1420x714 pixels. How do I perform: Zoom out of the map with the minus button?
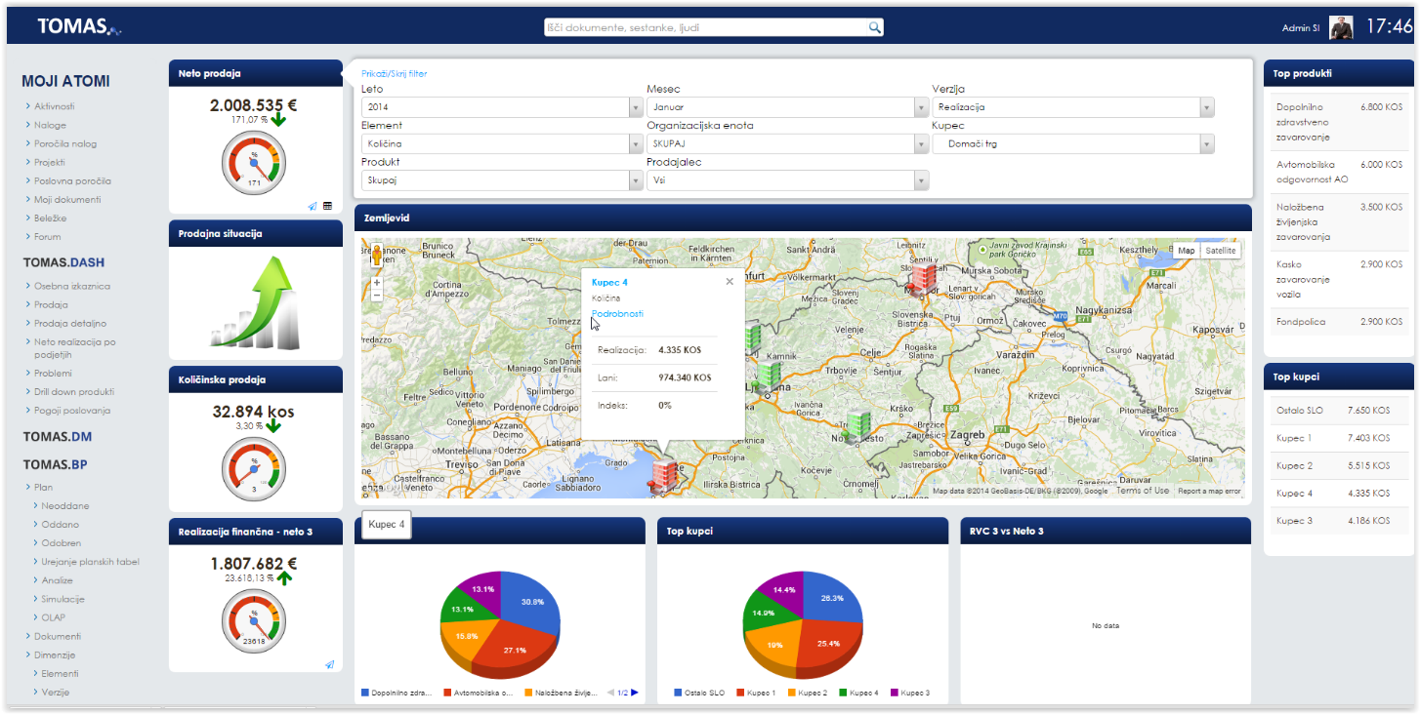click(377, 295)
